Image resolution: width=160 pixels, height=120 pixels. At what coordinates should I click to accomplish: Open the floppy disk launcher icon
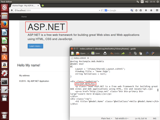(4, 98)
